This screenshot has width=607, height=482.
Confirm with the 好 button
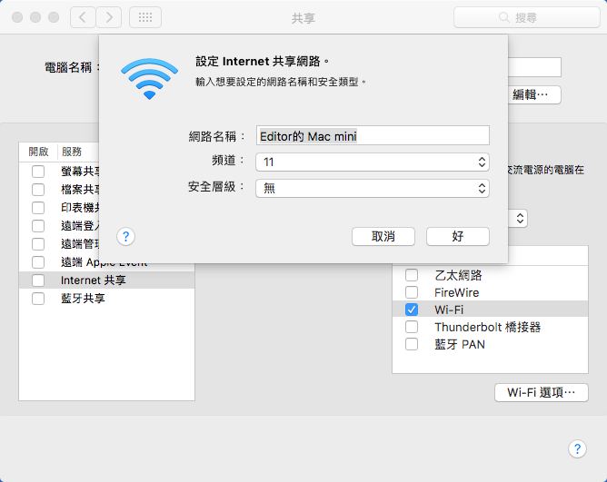coord(458,236)
